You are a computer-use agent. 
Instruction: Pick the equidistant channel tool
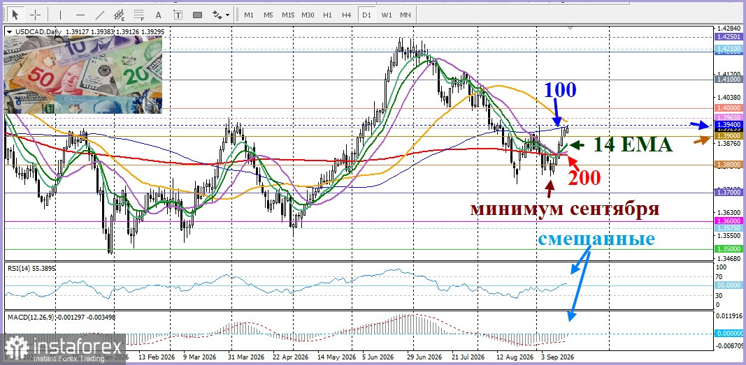point(120,15)
